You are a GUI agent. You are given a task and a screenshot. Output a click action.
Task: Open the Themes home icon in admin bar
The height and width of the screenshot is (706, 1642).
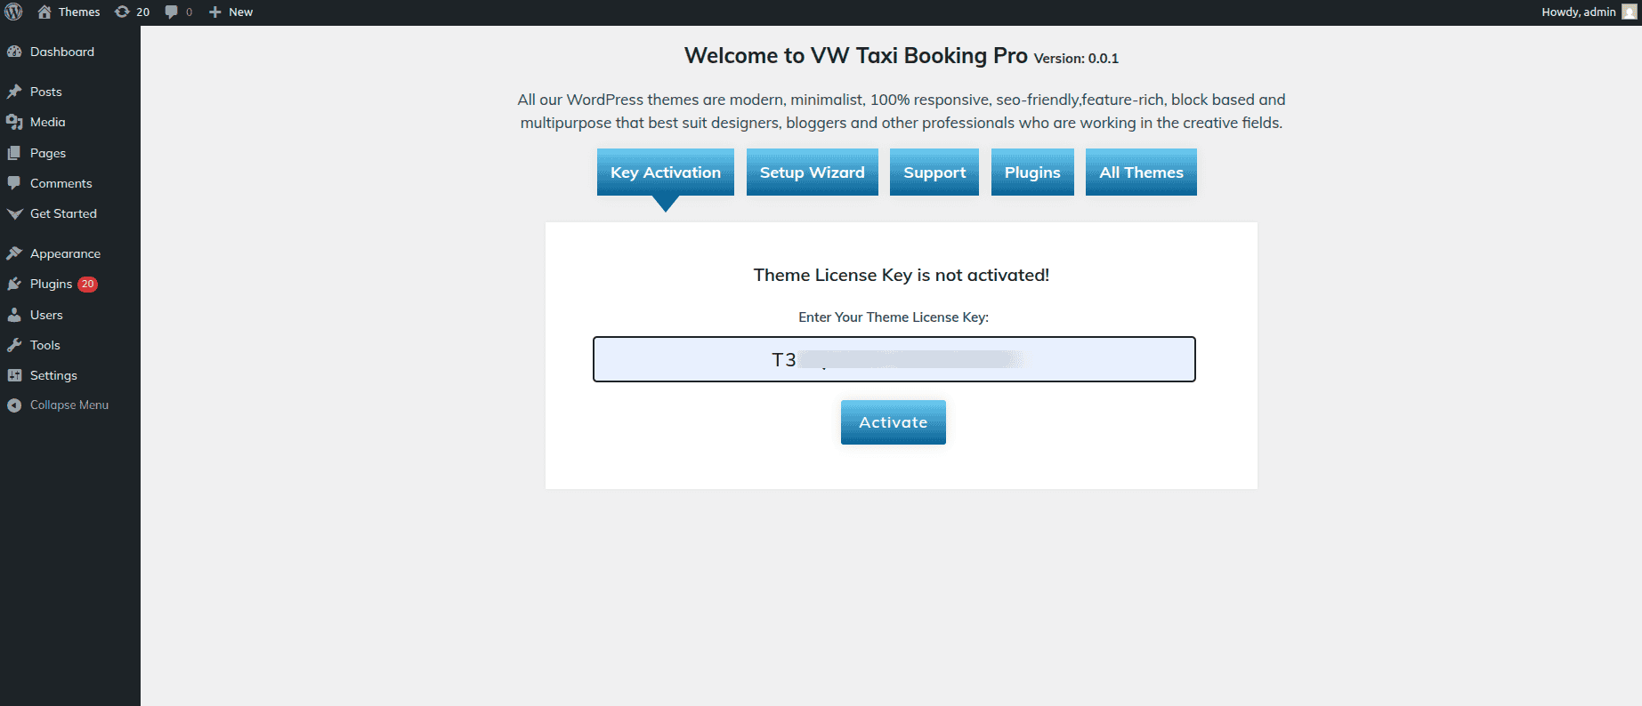44,12
